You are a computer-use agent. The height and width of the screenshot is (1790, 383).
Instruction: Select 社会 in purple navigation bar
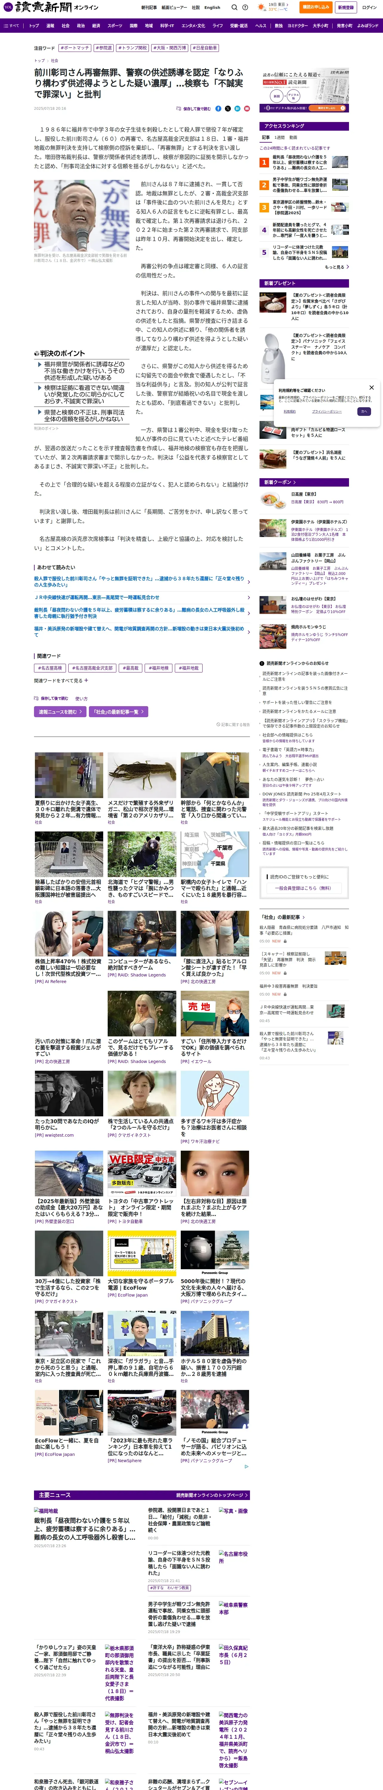pyautogui.click(x=65, y=26)
